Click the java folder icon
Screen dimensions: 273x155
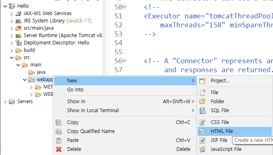point(32,72)
